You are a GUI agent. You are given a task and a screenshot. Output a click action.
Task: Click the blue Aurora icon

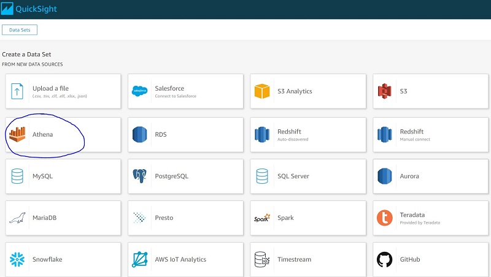[385, 176]
